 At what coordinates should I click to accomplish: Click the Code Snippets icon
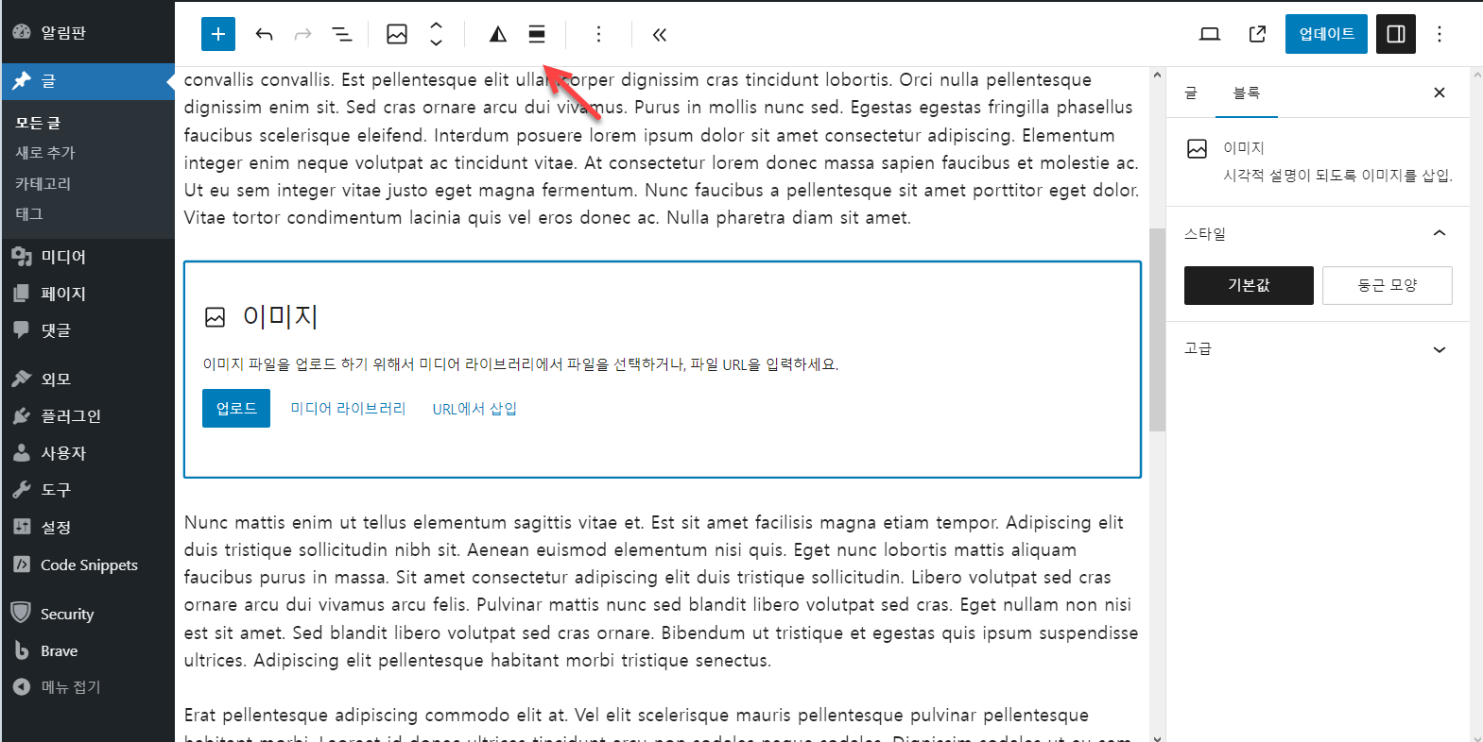point(22,565)
